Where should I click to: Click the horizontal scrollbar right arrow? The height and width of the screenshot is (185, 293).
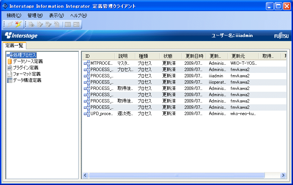(x=283, y=175)
